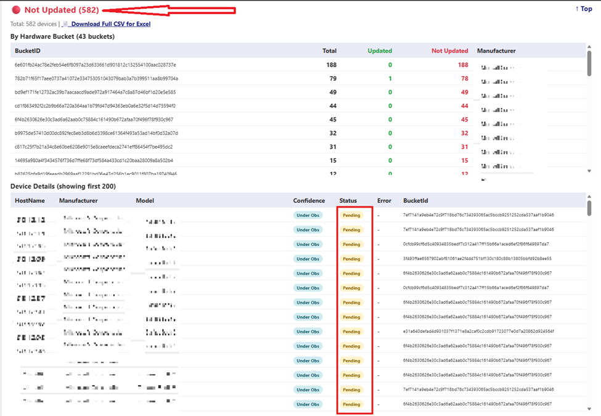The image size is (601, 416).
Task: Click the CSV file icon beside the download link
Action: click(x=65, y=24)
